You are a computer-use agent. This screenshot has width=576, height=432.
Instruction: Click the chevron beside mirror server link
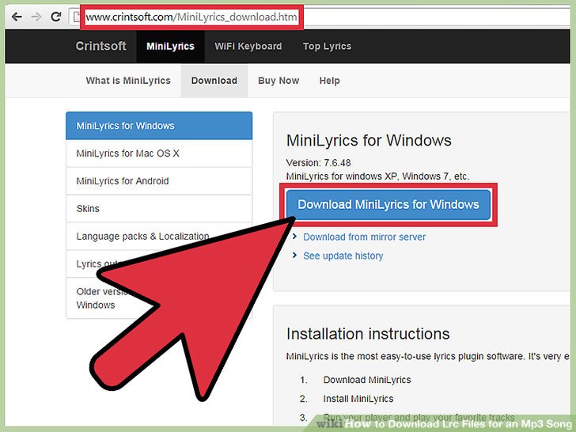click(294, 237)
